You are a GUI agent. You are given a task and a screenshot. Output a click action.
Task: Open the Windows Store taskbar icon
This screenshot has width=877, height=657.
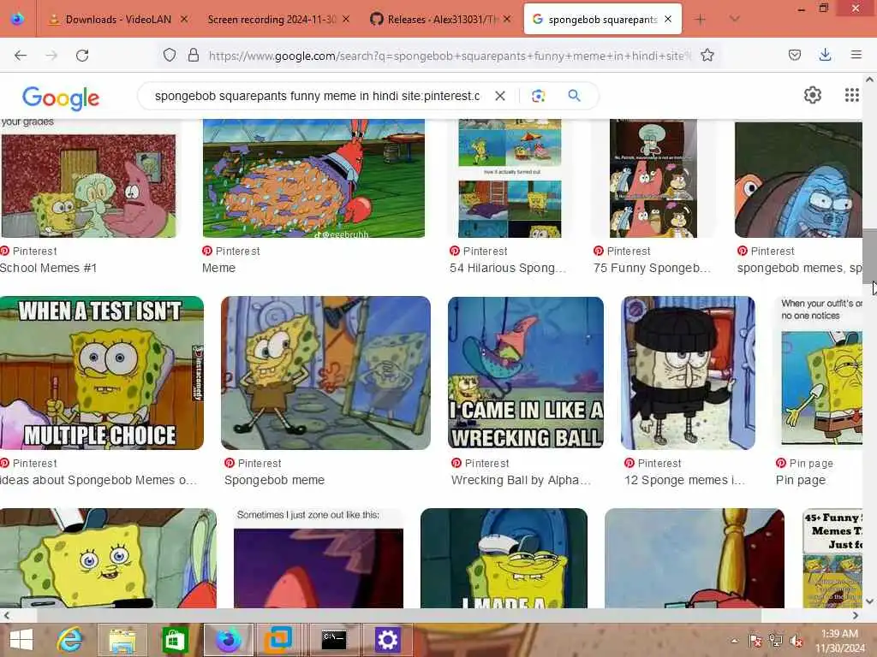[x=175, y=640]
